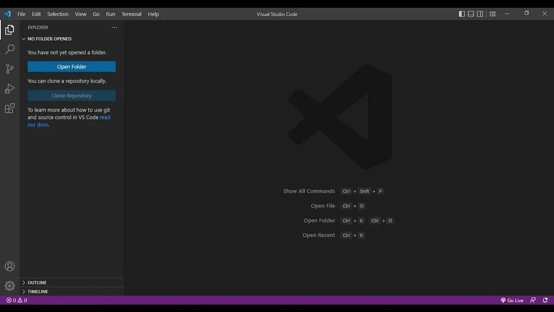Viewport: 554px width, 312px height.
Task: Click the 'Visual Studio Code' window title
Action: 277,14
